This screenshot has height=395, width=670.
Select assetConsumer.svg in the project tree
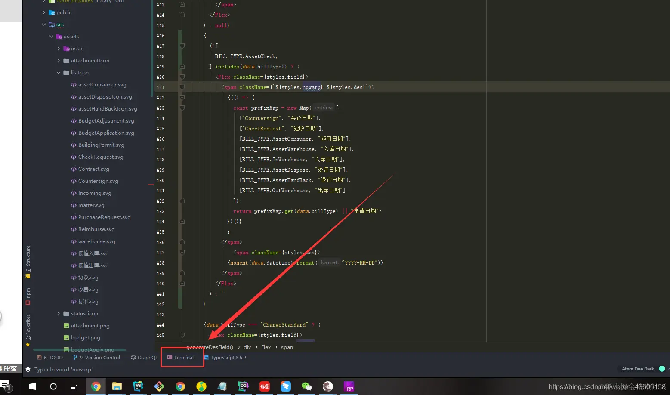point(99,85)
